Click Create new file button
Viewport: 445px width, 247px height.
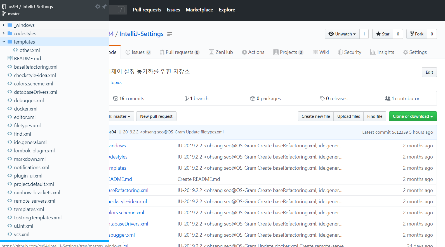click(316, 116)
